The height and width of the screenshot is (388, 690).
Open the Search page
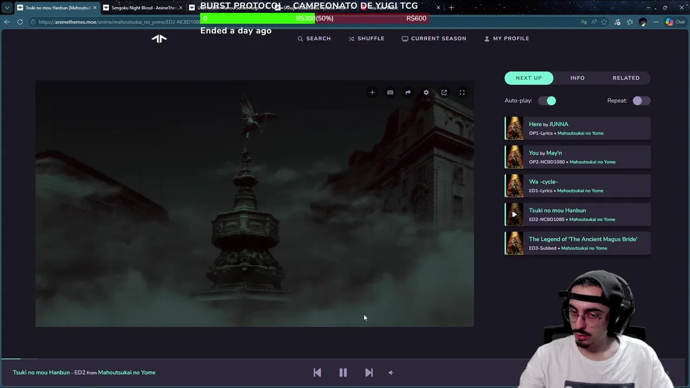tap(314, 38)
